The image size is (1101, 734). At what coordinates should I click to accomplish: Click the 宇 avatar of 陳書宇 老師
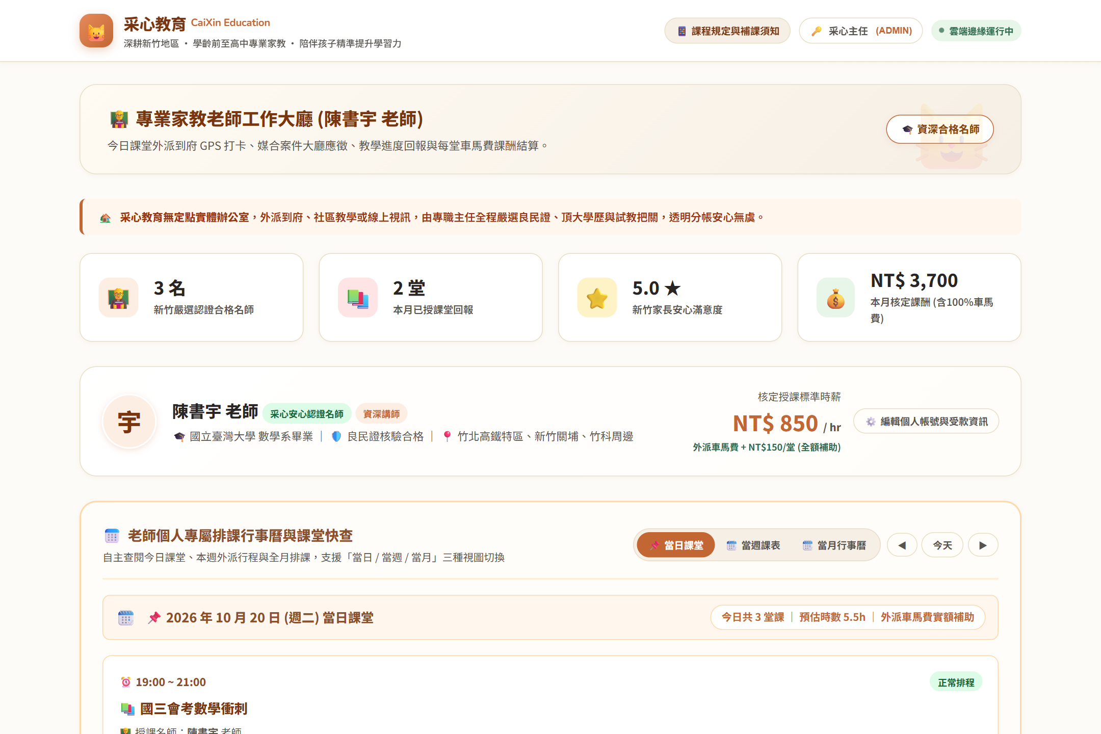tap(129, 422)
